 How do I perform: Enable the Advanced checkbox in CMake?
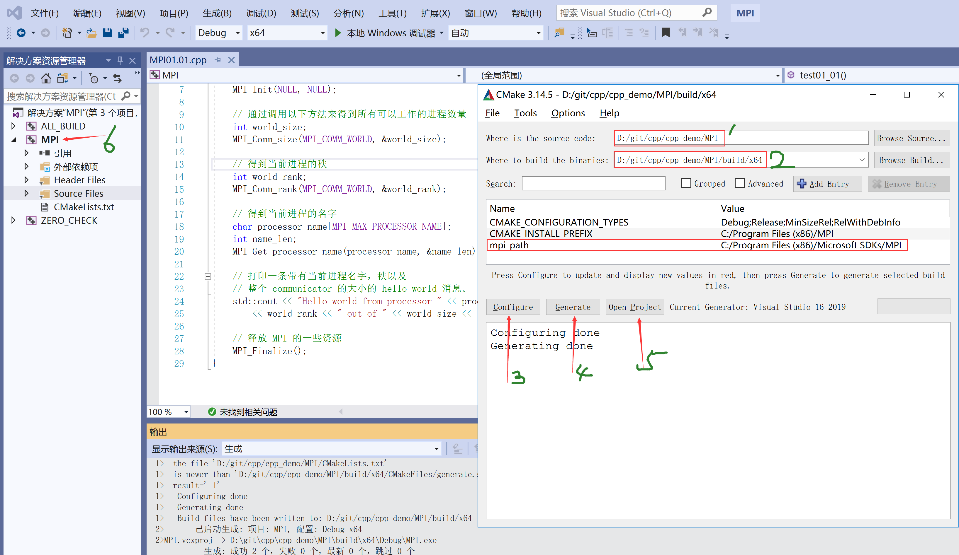point(739,183)
